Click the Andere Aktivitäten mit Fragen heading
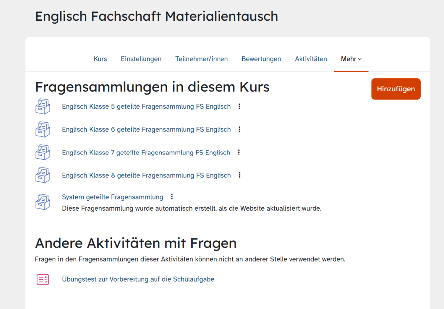 pos(136,243)
